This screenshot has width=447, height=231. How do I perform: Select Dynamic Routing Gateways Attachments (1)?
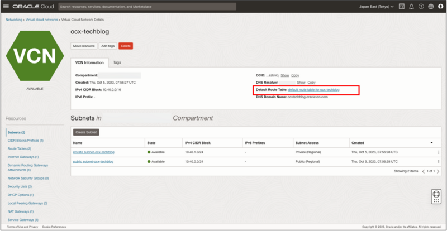[x=28, y=167]
